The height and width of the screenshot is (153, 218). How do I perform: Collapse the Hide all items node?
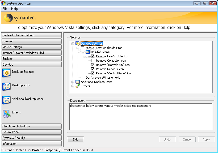78,48
